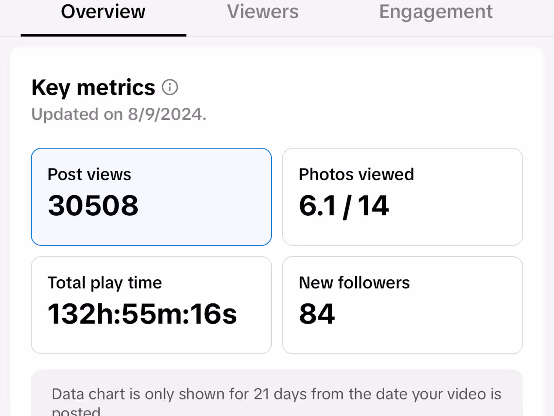Click the "Total play time" label text

pyautogui.click(x=105, y=283)
